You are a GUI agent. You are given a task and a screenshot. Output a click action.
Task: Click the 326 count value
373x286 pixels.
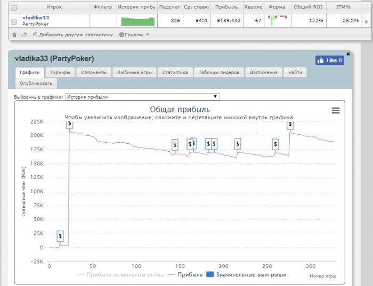[175, 21]
